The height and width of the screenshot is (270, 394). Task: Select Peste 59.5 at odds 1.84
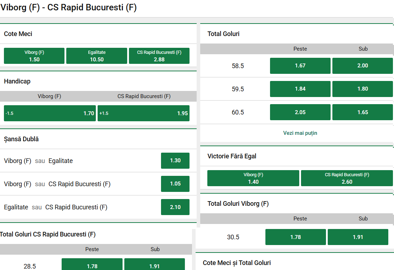point(300,89)
